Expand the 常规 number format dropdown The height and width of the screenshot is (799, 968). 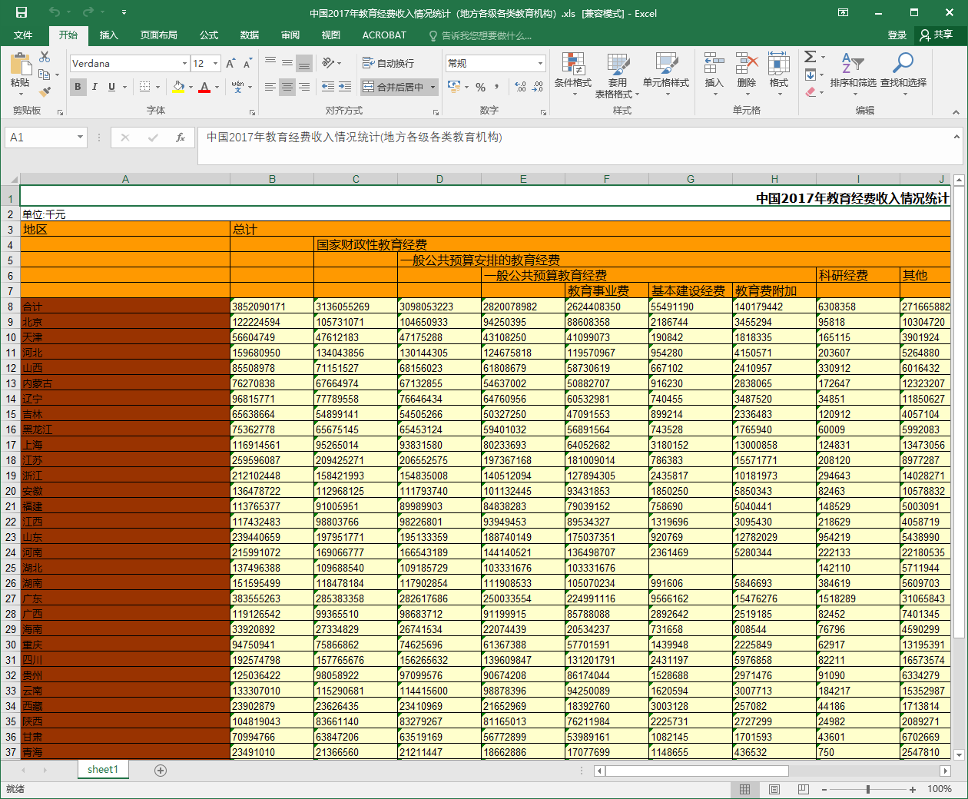coord(540,64)
